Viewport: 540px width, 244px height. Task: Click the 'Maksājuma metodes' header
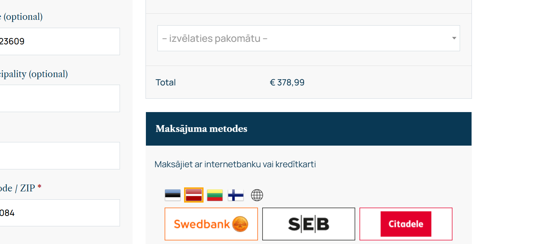tap(201, 129)
